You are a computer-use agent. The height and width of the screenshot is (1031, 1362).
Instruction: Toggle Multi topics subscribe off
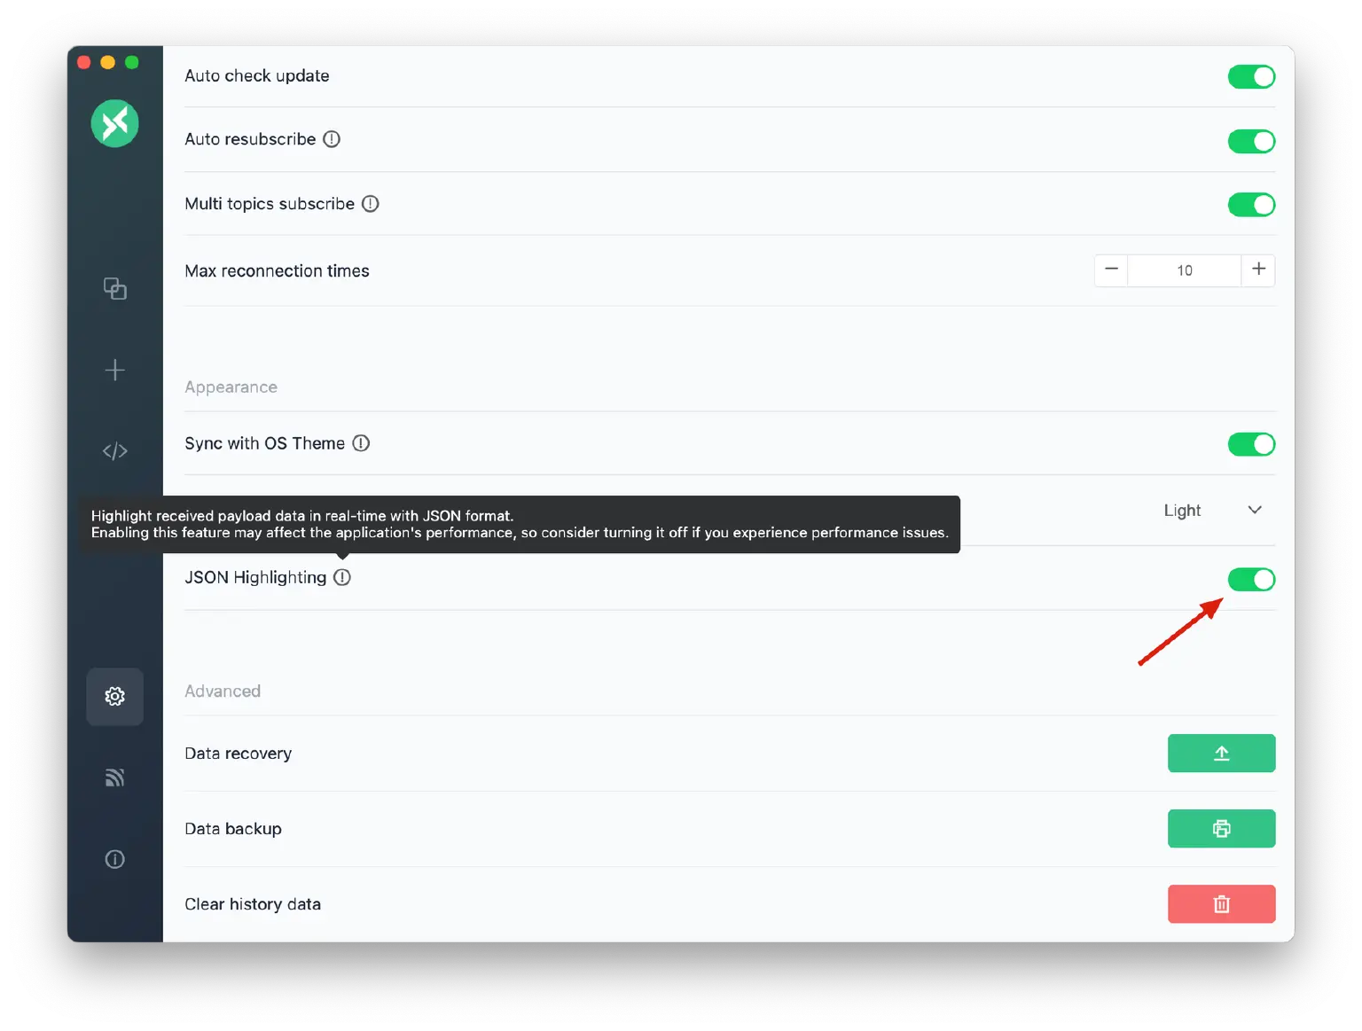pos(1250,205)
